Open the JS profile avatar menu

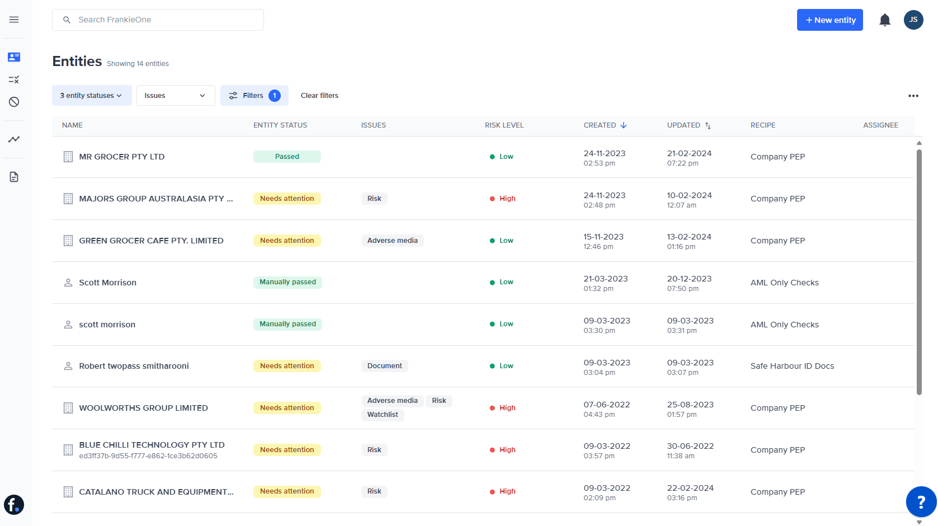tap(913, 20)
